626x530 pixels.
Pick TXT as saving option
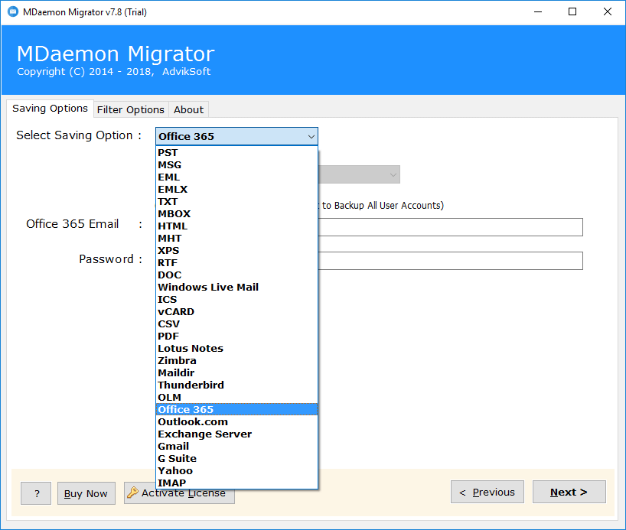pos(236,202)
